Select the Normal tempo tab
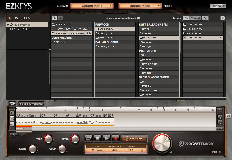The width and height of the screenshot is (232, 160). coord(195,18)
